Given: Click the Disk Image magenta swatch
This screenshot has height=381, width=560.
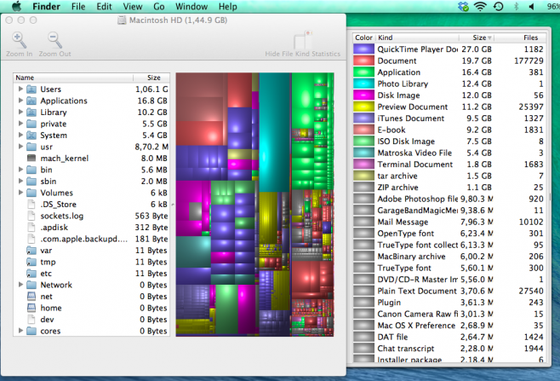Looking at the screenshot, I should (363, 95).
